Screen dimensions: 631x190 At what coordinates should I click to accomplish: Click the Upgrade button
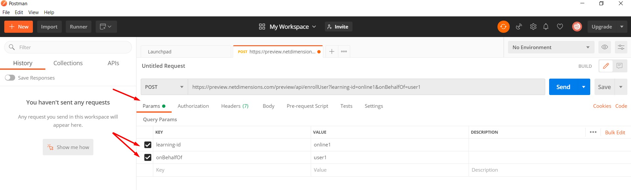[602, 27]
